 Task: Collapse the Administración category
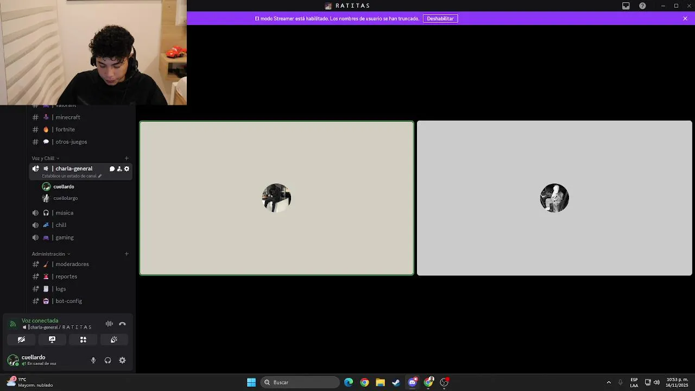(x=51, y=254)
